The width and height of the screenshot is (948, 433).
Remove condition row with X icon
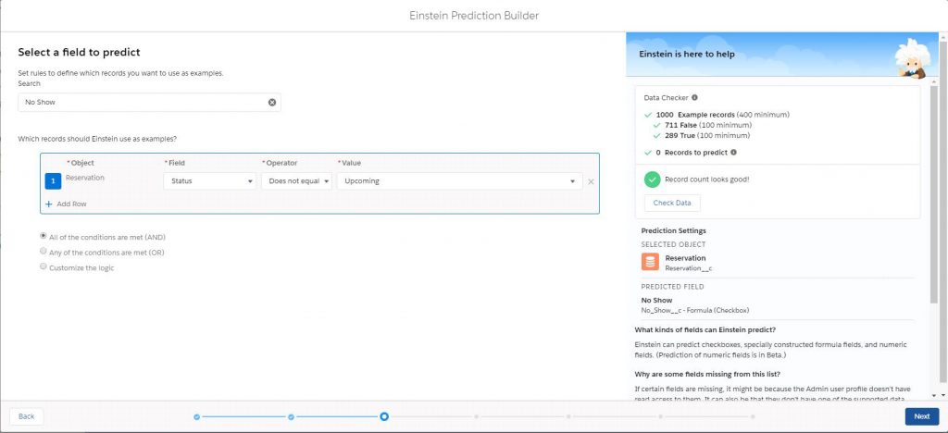coord(591,181)
